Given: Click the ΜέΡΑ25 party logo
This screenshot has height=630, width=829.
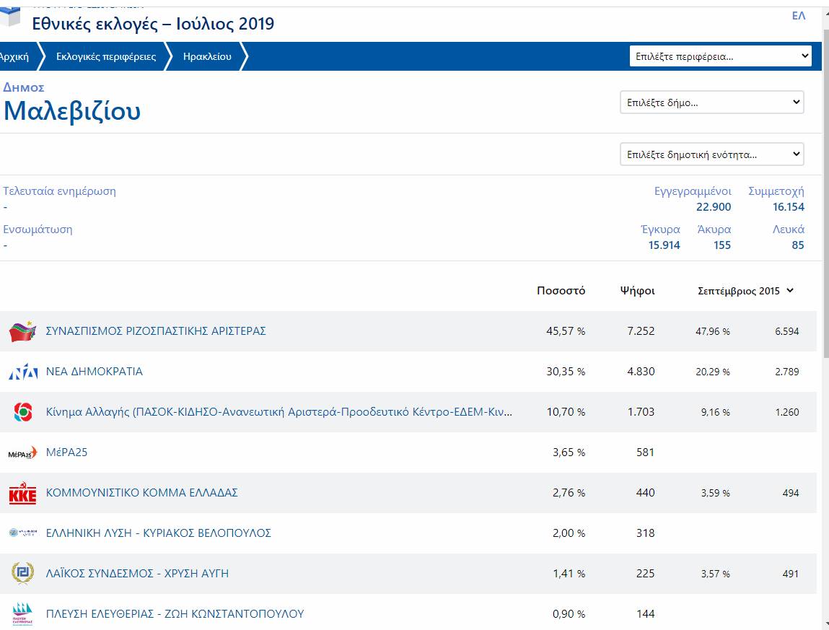Looking at the screenshot, I should [22, 453].
